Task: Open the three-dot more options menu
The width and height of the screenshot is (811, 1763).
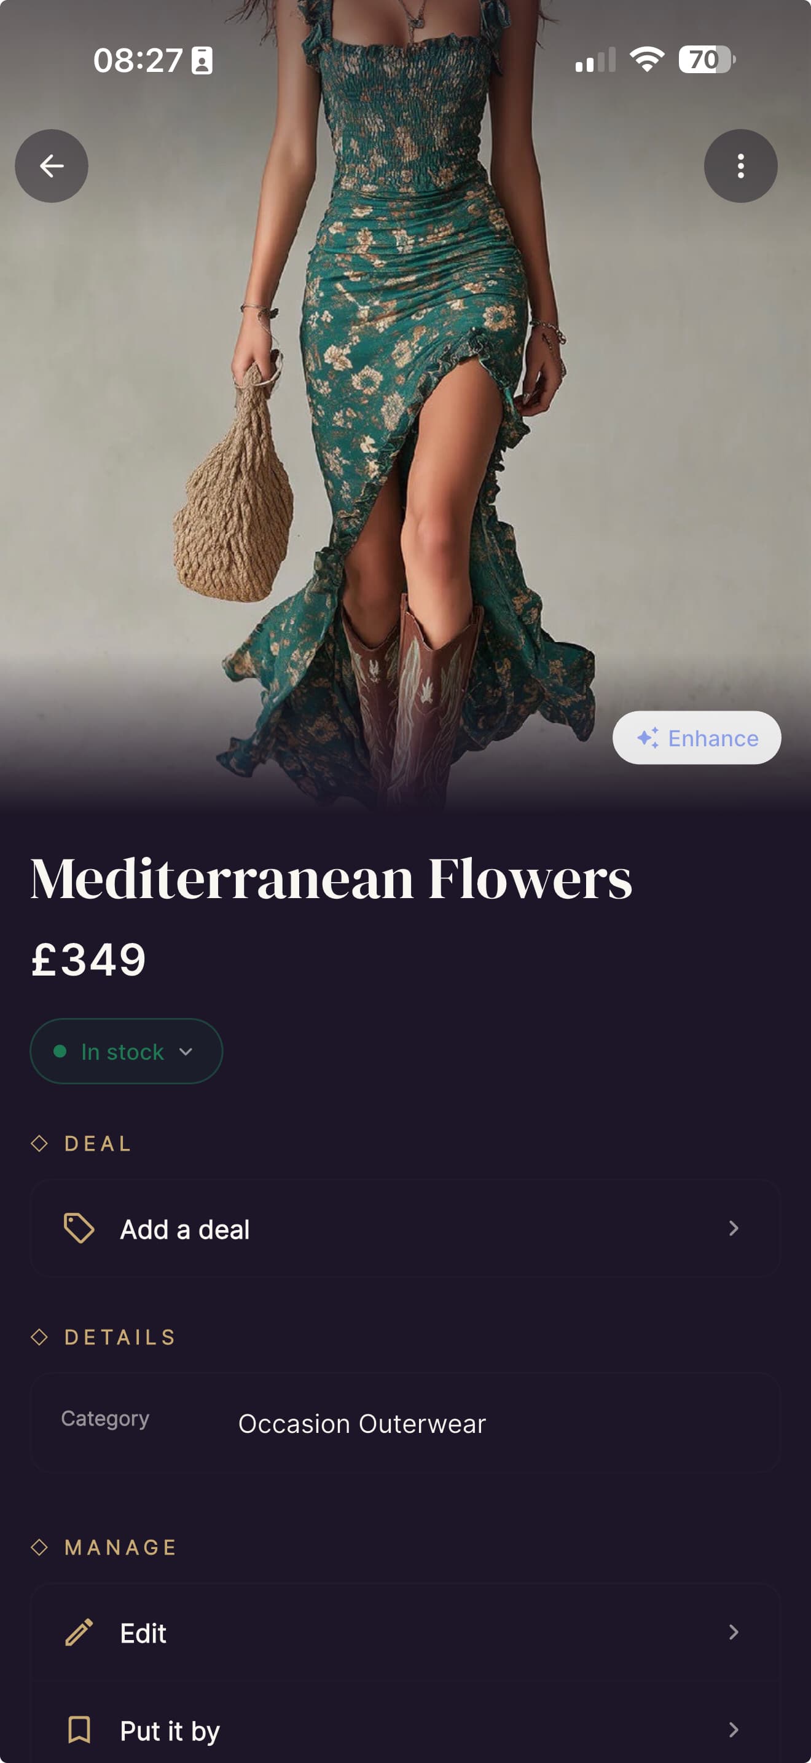Action: (x=740, y=165)
